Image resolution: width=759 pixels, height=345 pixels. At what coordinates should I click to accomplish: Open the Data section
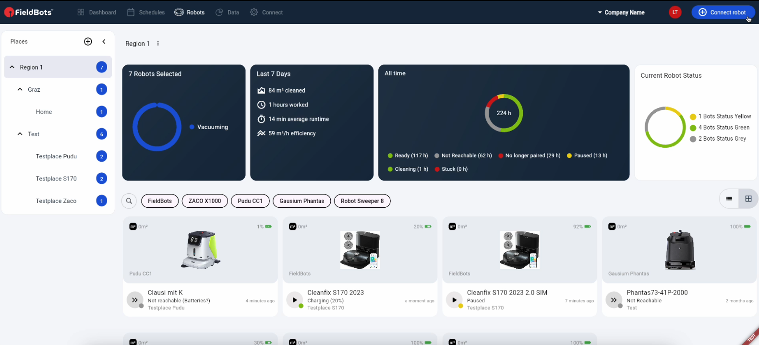[227, 12]
